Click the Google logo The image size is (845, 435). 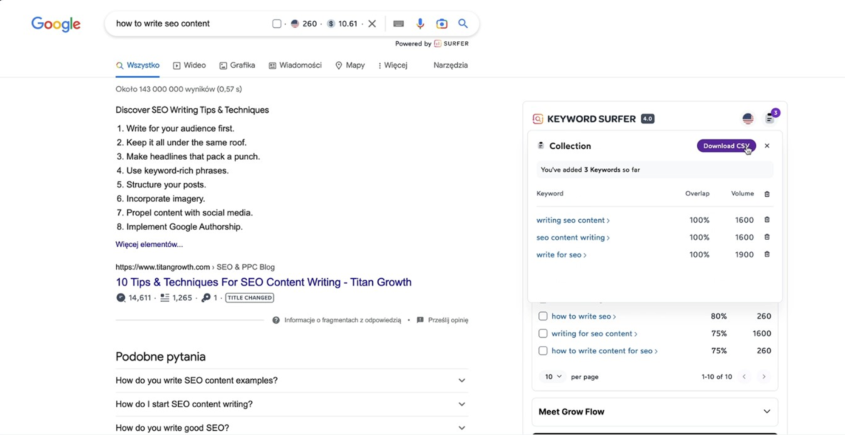pos(56,24)
